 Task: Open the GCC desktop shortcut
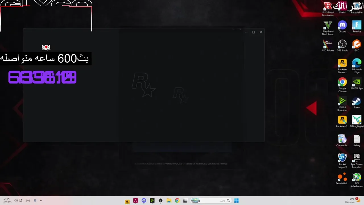pyautogui.click(x=357, y=46)
